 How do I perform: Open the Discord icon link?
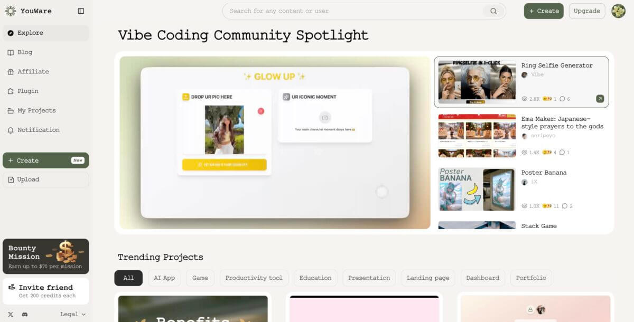pos(24,314)
